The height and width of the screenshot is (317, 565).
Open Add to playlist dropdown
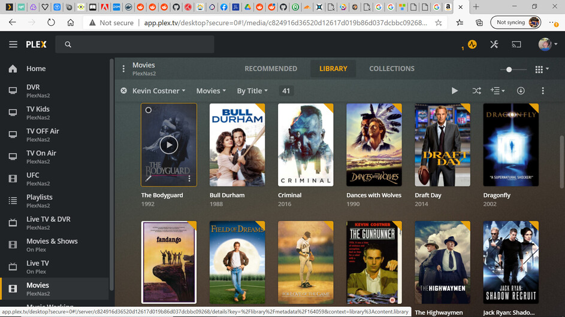(x=498, y=91)
